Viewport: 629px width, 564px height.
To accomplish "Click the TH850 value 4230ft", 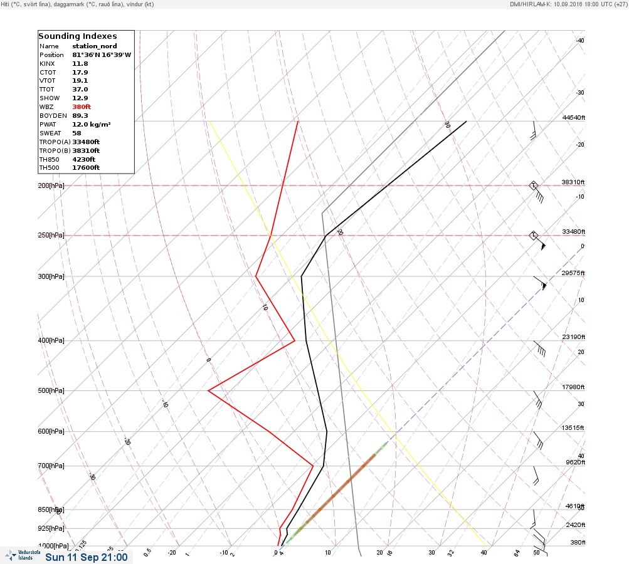I will [84, 160].
